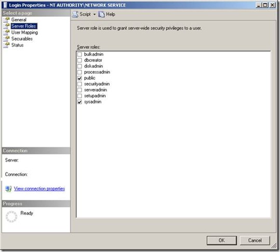
Task: Click the OK button
Action: pos(222,241)
